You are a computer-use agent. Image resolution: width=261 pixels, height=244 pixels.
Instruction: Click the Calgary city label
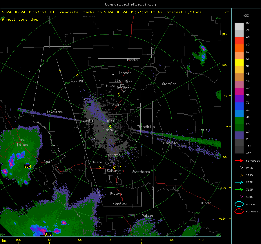(x=113, y=171)
